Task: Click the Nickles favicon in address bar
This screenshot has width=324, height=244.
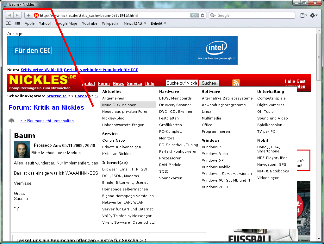Action: (x=36, y=15)
